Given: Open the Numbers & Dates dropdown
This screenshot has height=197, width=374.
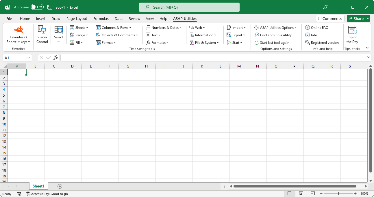Looking at the screenshot, I should (164, 27).
